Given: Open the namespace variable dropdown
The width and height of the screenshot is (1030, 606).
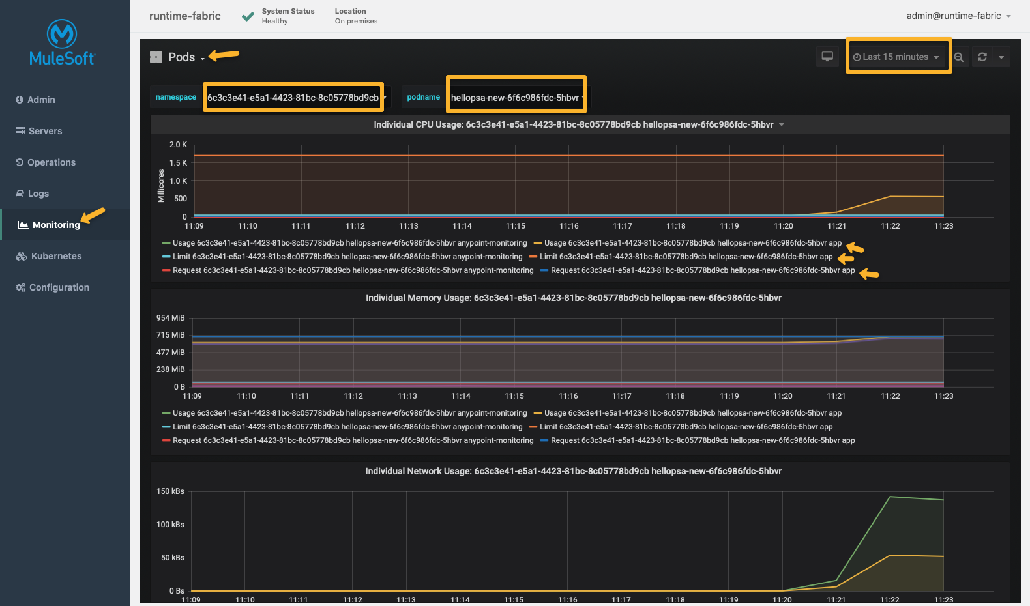Looking at the screenshot, I should (x=293, y=98).
